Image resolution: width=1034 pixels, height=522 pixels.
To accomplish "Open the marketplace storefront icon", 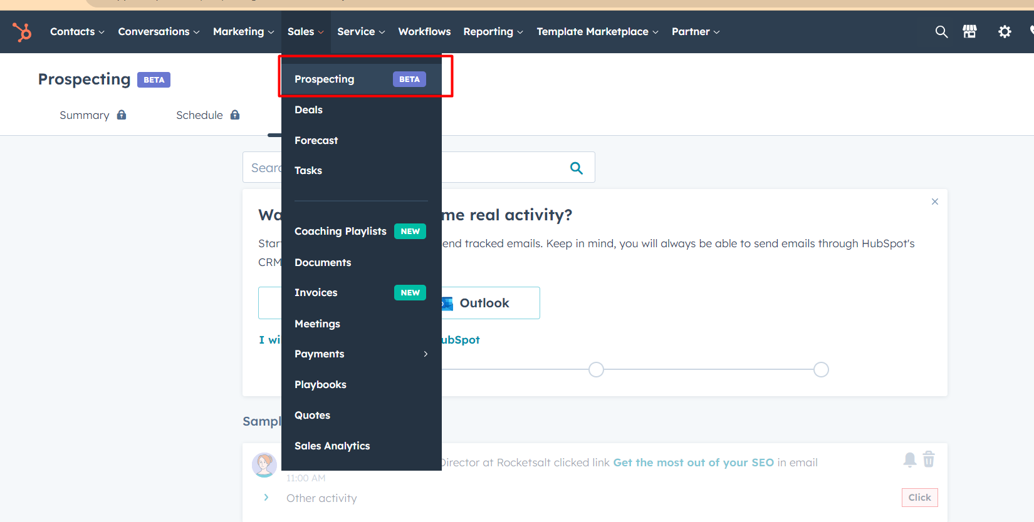I will 969,31.
